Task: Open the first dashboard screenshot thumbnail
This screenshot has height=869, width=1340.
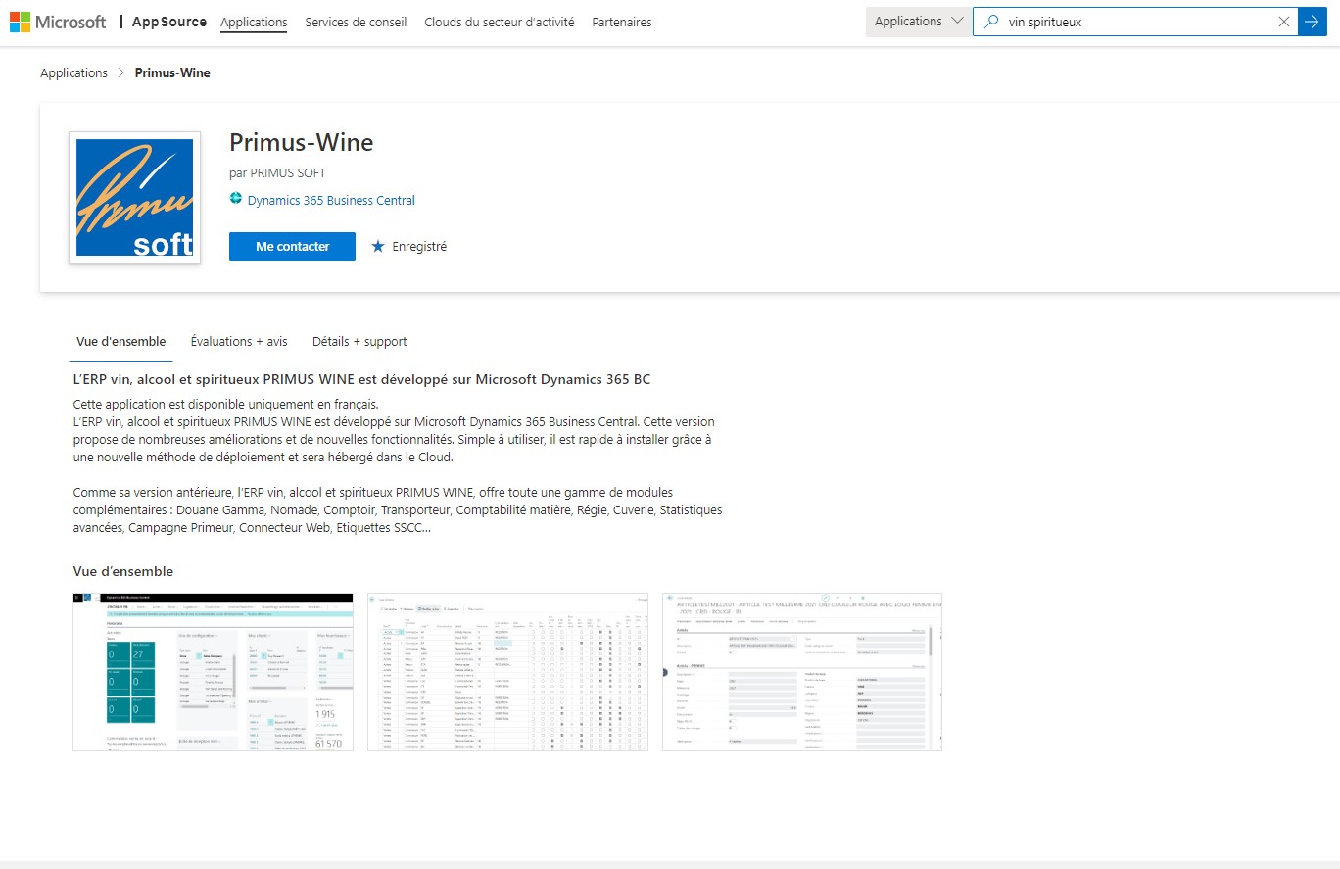Action: 213,672
